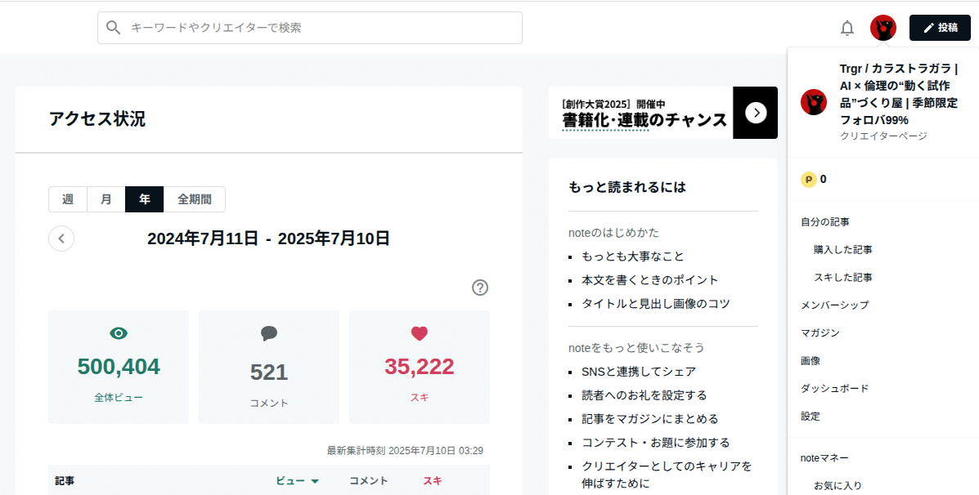Click the left chevron for previous period

click(61, 239)
